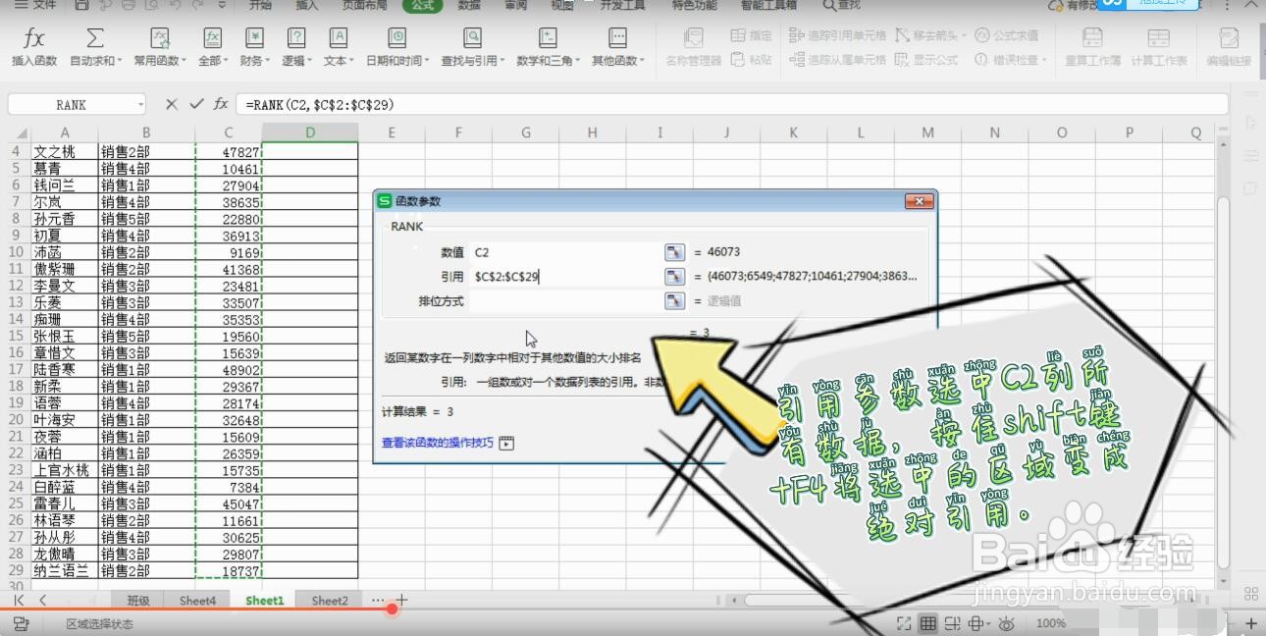Expand the Name Box dropdown arrow
Image resolution: width=1266 pixels, height=636 pixels.
pos(141,104)
